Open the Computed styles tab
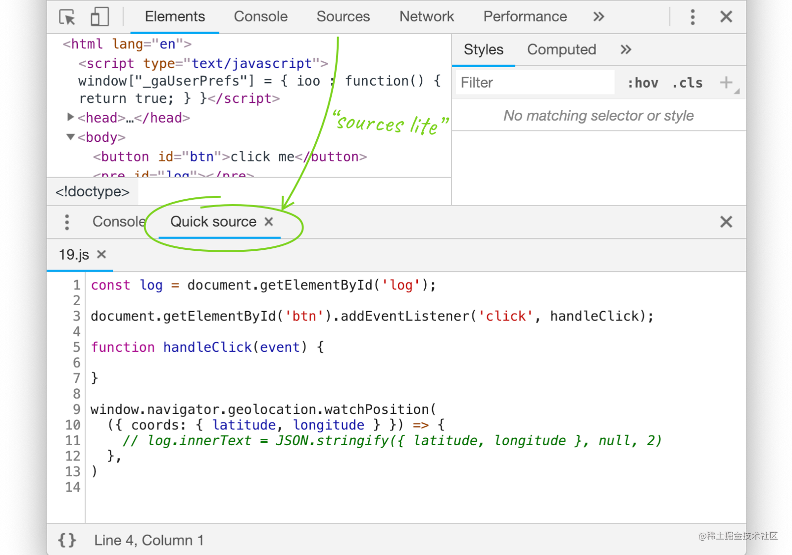This screenshot has height=555, width=792. coord(561,49)
